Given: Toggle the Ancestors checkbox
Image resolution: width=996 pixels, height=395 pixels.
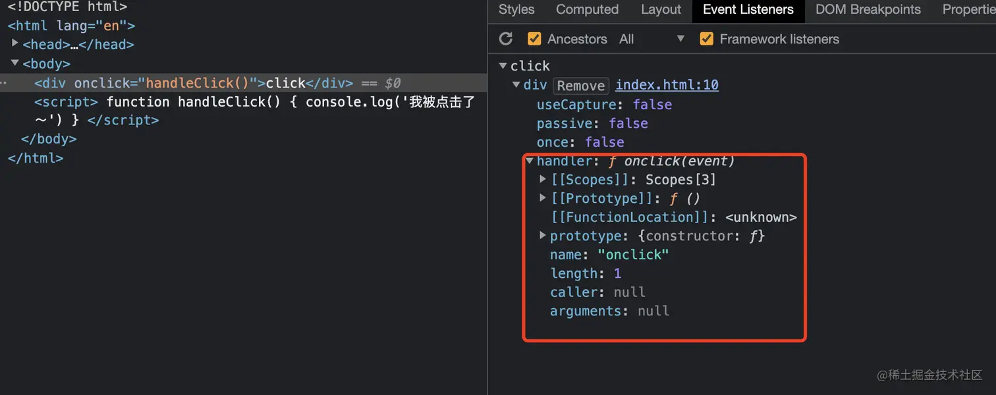Looking at the screenshot, I should [534, 39].
